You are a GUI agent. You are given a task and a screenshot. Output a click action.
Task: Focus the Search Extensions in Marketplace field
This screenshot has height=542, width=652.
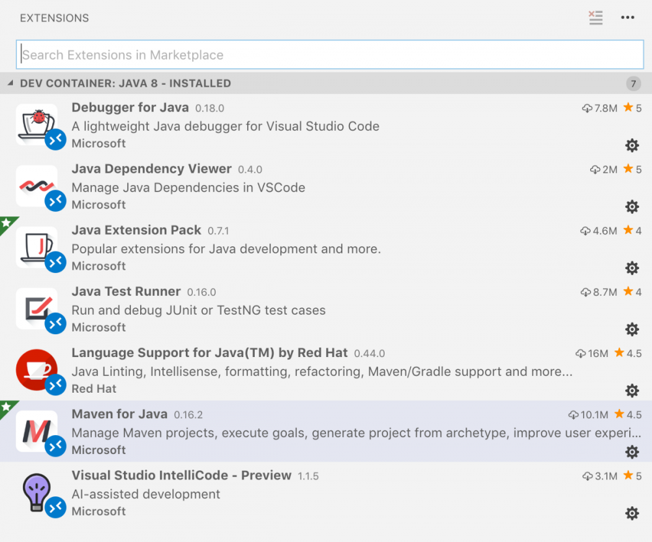click(x=329, y=55)
